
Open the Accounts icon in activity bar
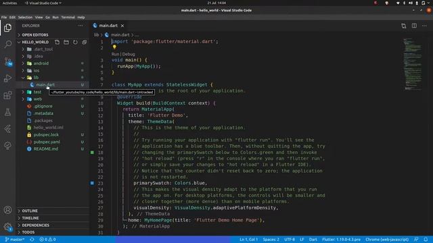7,210
